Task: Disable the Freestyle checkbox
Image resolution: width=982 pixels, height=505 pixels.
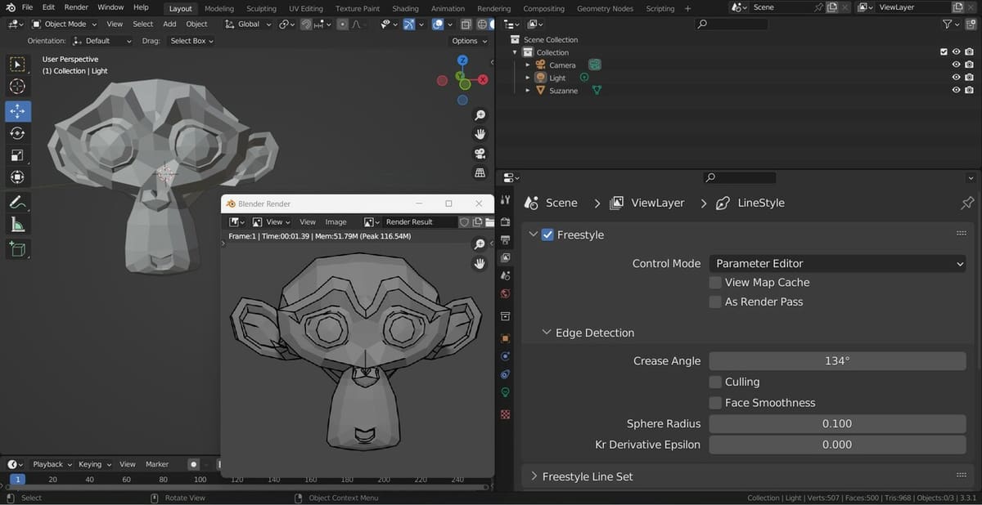Action: point(547,235)
